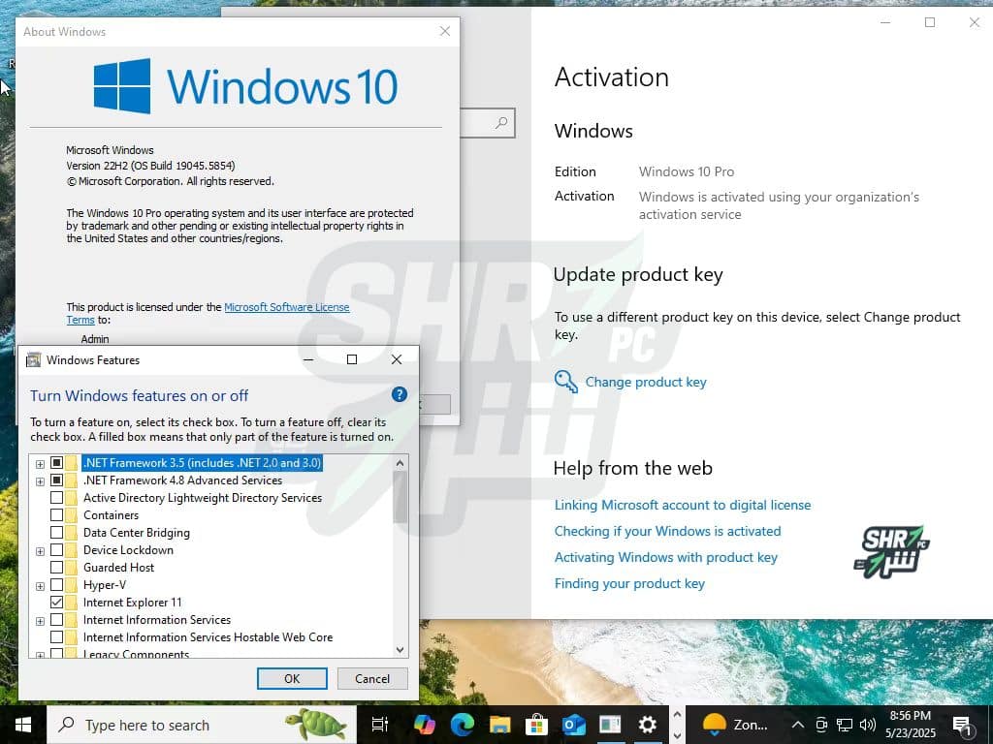Click the magnifier icon in Settings search box
The image size is (993, 744).
coord(501,123)
